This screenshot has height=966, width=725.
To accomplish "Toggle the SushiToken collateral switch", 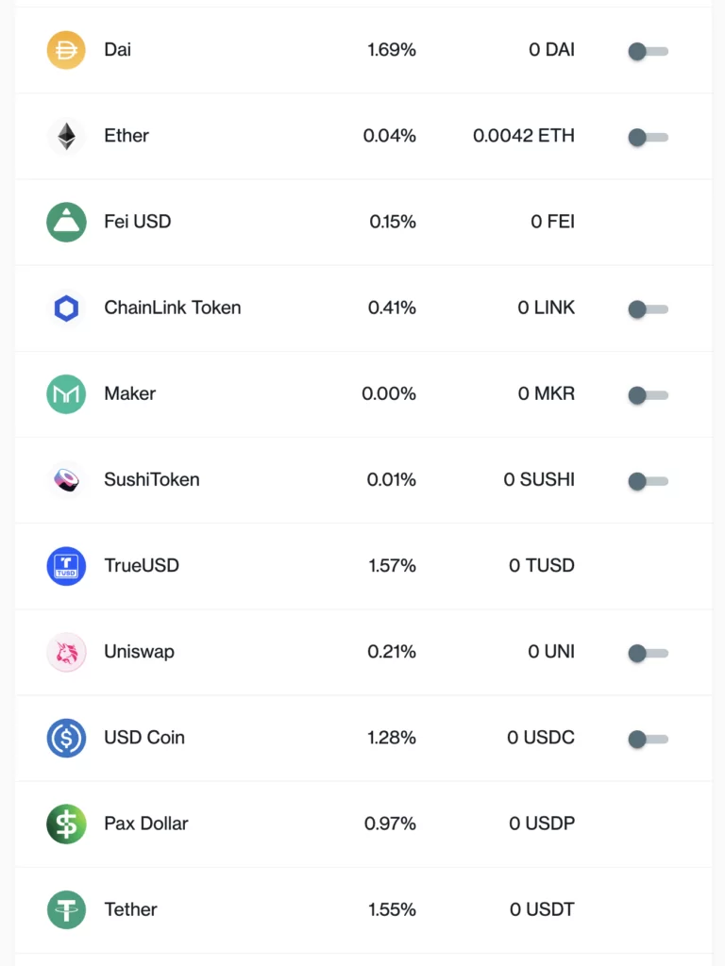I will click(x=648, y=481).
